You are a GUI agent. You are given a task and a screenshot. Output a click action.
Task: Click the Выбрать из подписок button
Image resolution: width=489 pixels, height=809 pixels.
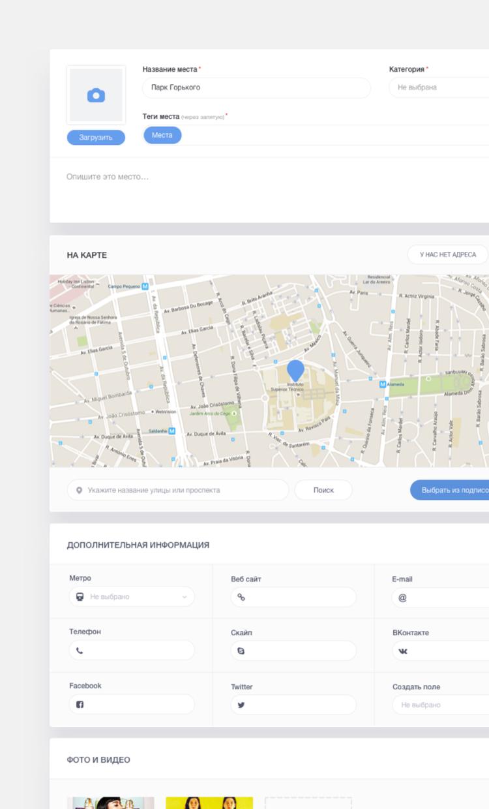450,490
